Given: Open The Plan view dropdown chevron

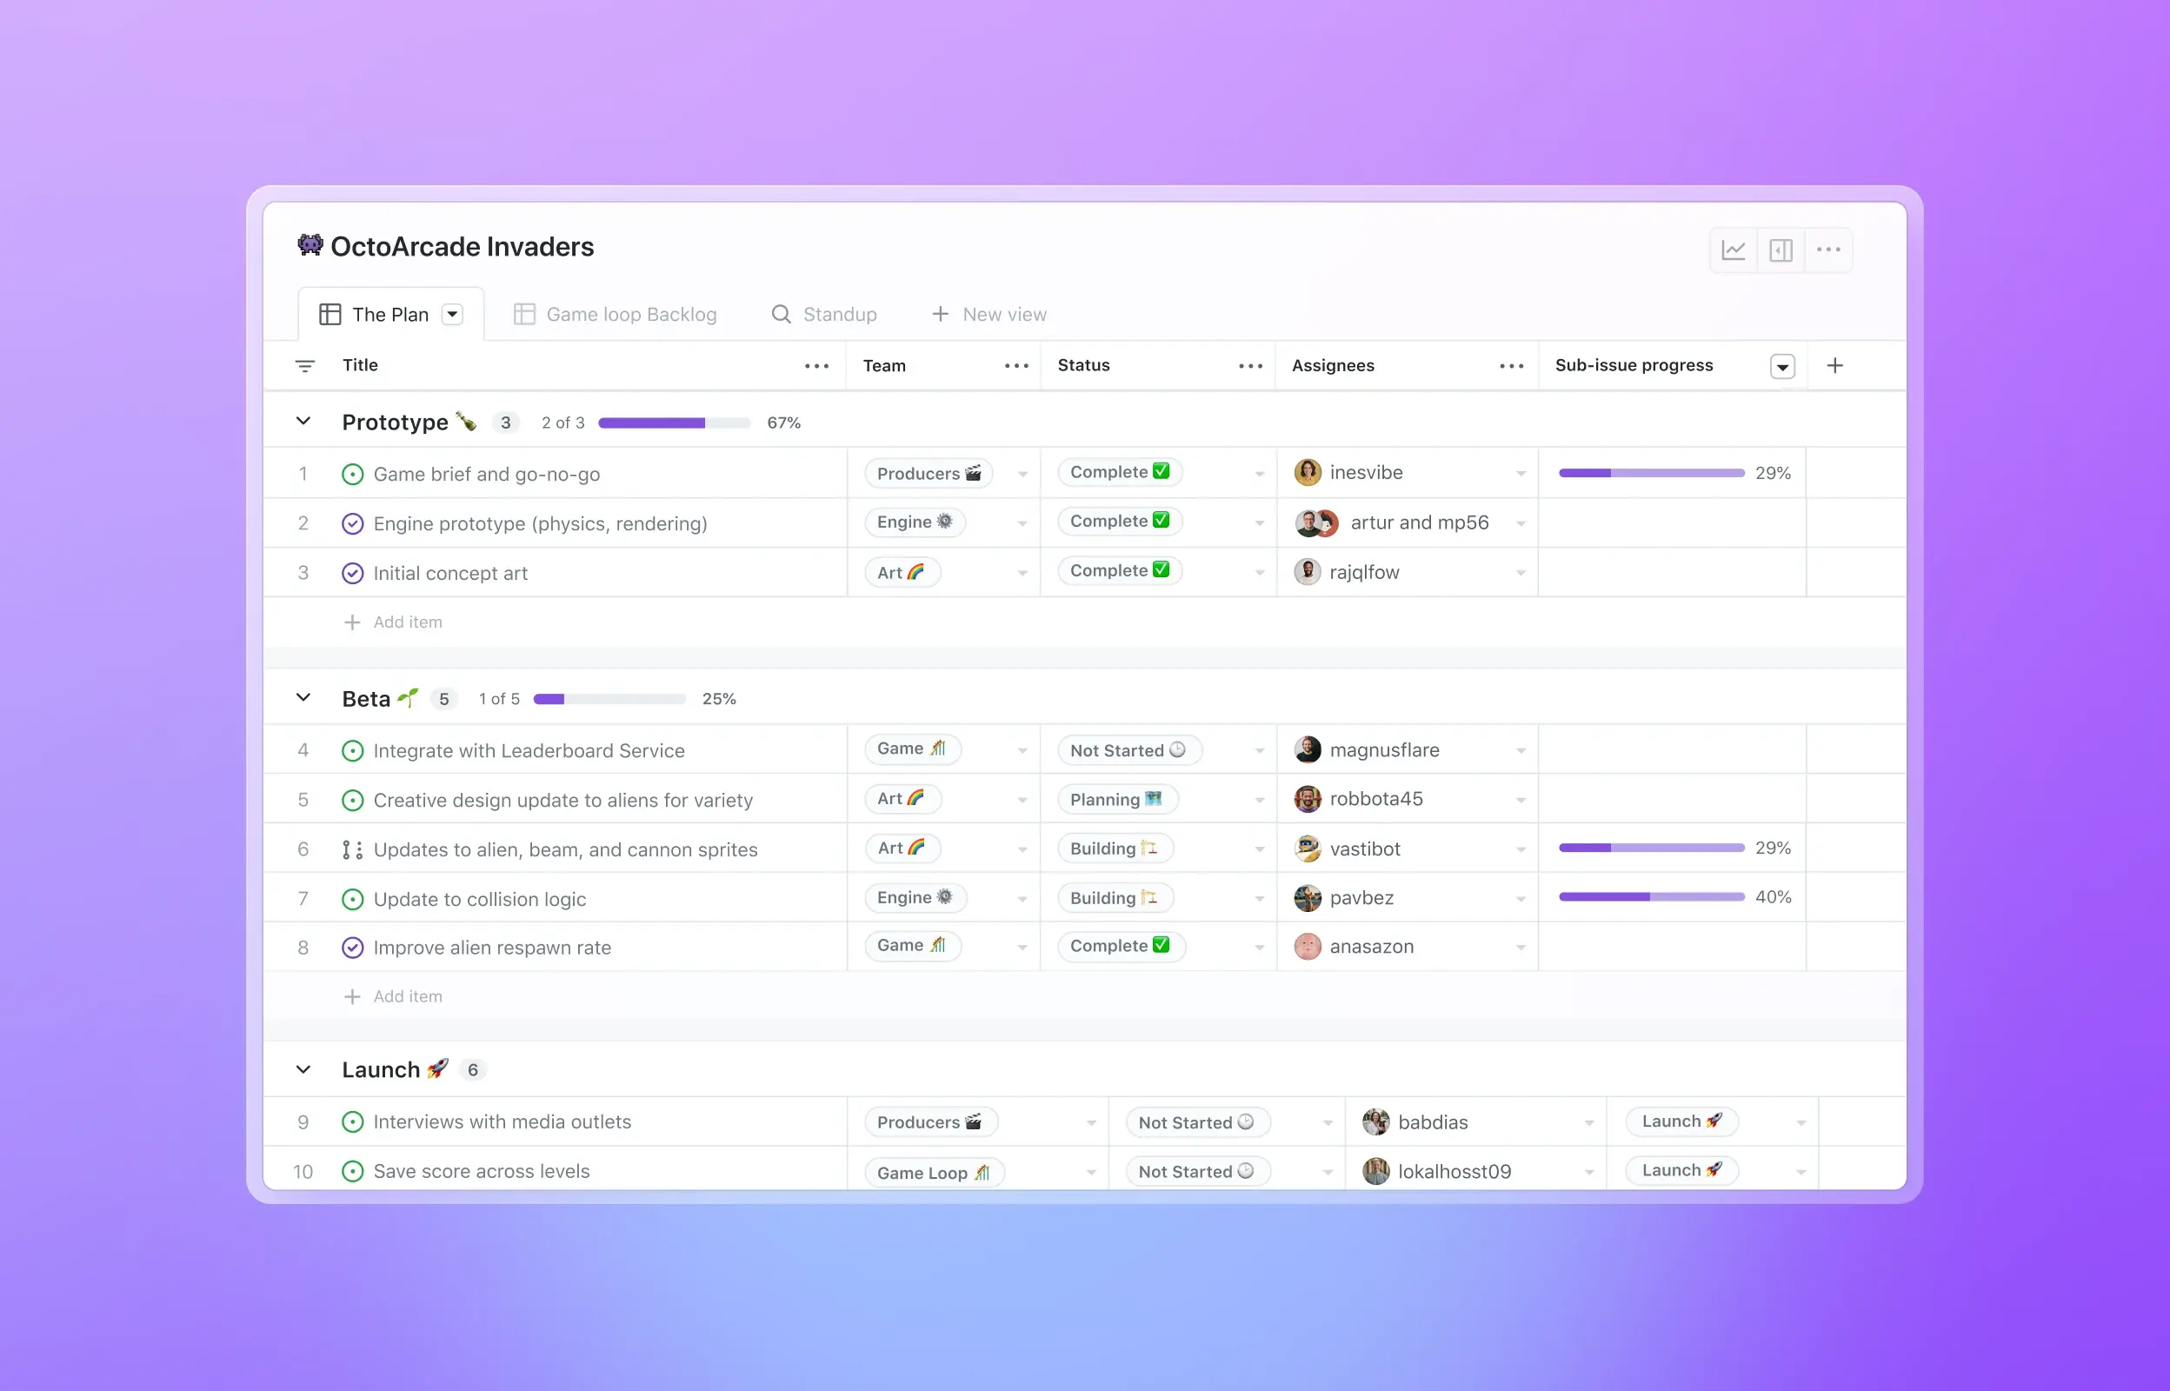Looking at the screenshot, I should (451, 314).
